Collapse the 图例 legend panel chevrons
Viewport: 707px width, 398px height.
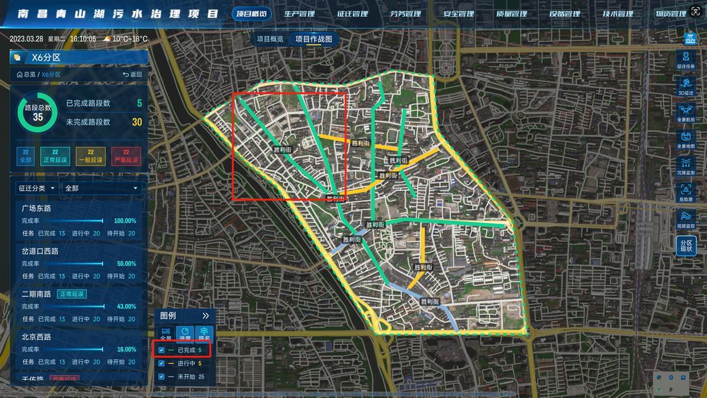point(206,316)
